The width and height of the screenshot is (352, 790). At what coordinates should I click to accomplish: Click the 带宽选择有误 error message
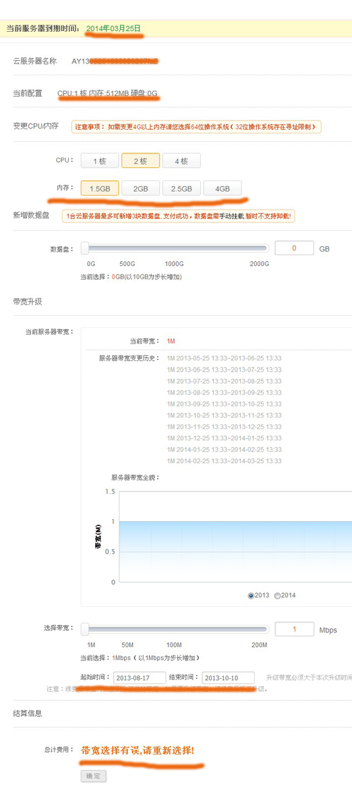pyautogui.click(x=137, y=750)
